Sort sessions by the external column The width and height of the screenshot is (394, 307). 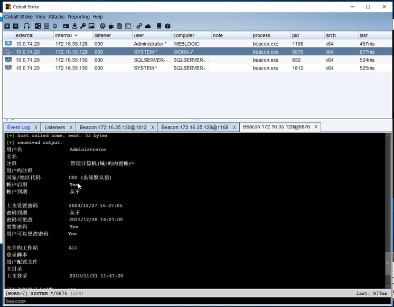click(x=34, y=35)
